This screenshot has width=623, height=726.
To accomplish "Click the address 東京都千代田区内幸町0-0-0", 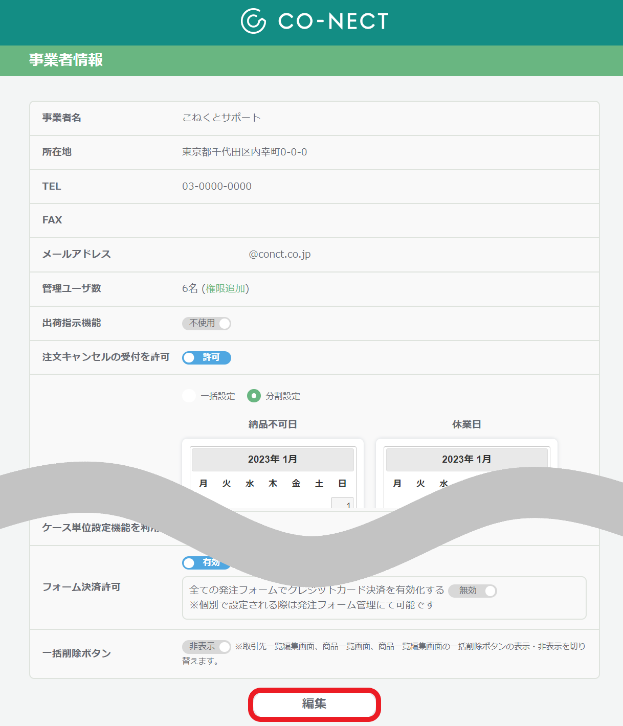I will tap(244, 152).
